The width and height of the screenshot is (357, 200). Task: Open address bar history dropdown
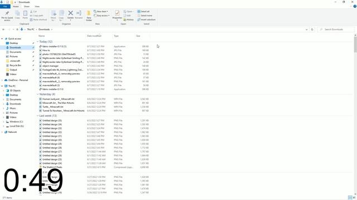point(306,29)
